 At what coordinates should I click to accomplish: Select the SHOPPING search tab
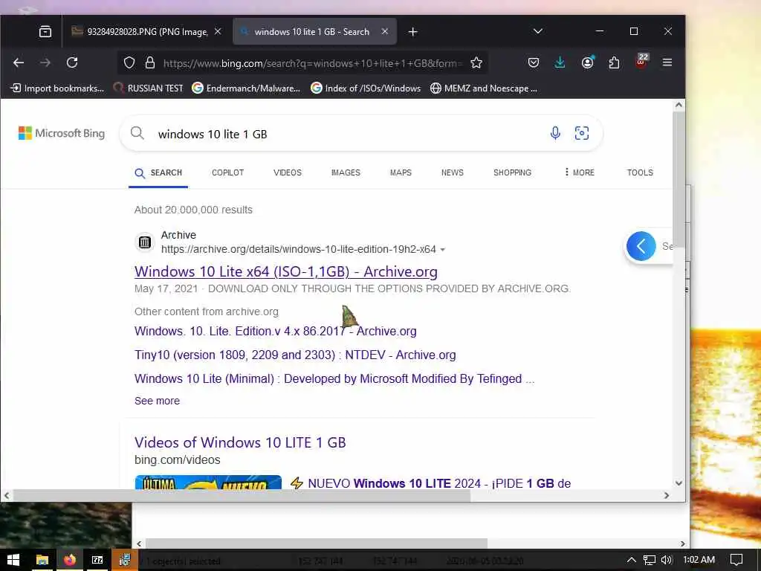click(x=513, y=172)
